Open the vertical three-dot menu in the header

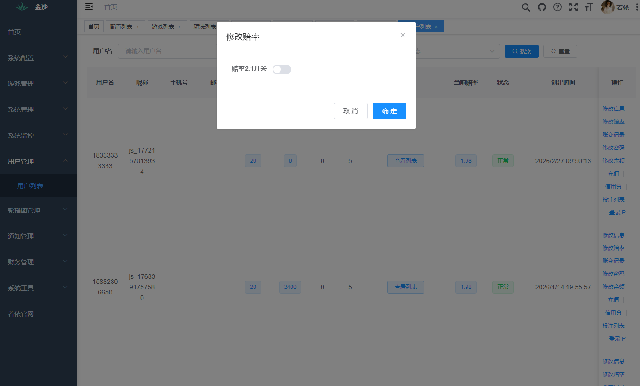coord(636,7)
